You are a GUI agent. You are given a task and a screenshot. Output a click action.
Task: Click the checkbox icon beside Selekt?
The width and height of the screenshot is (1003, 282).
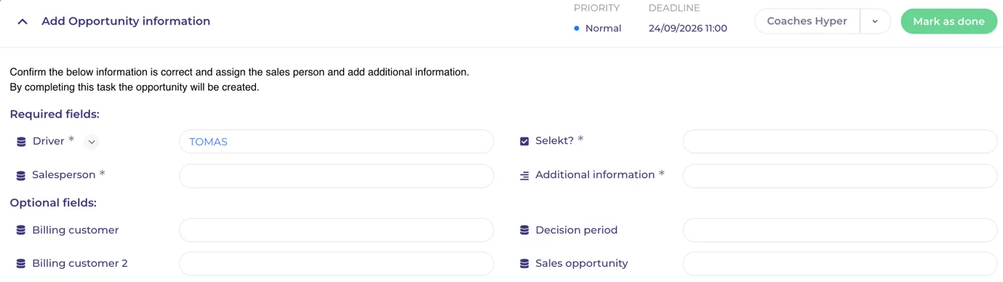pos(524,141)
